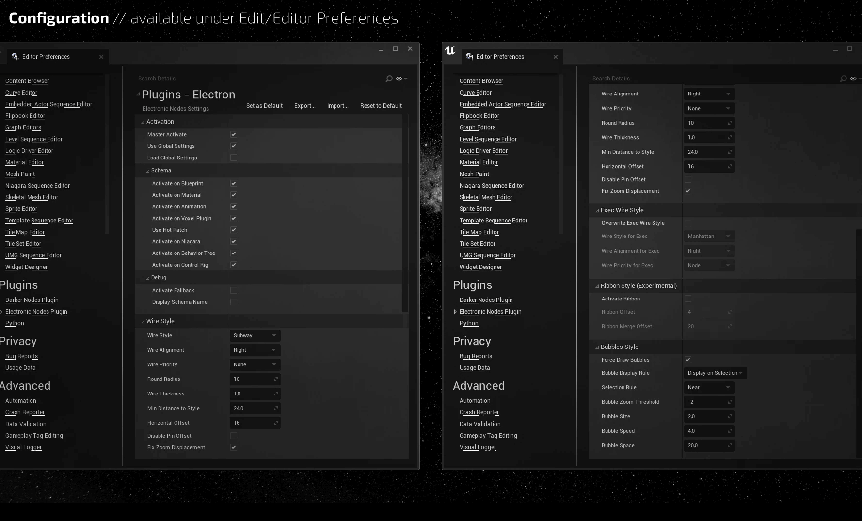Click the Round Radius spinner arrow in left window

[276, 379]
